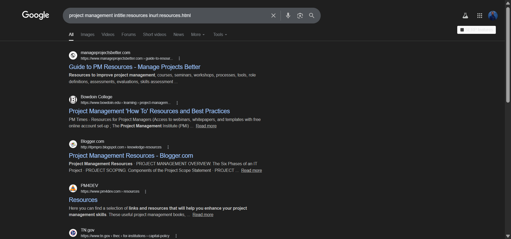Open search by image camera icon

click(300, 15)
